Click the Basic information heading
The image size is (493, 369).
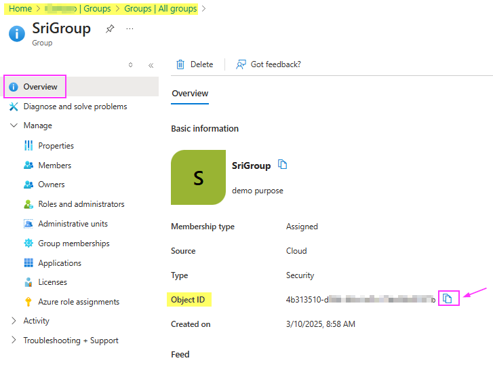[x=205, y=129]
